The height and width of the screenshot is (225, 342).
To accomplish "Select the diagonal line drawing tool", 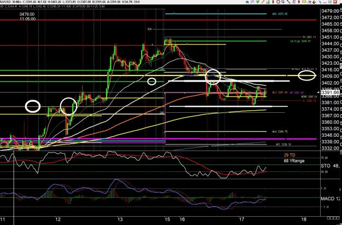I will click(x=288, y=2).
